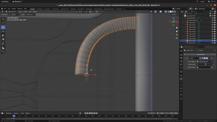The width and height of the screenshot is (217, 122).
Task: Click the pan hand icon in viewport
Action: 177,32
